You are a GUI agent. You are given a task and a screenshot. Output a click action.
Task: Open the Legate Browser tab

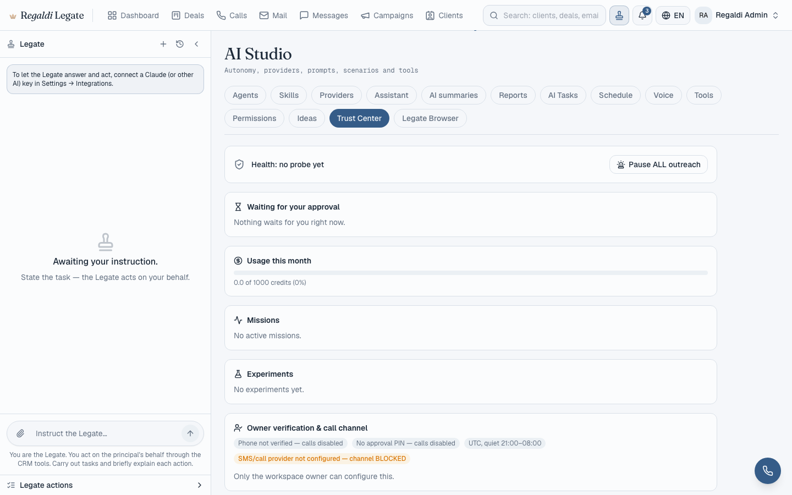click(430, 118)
